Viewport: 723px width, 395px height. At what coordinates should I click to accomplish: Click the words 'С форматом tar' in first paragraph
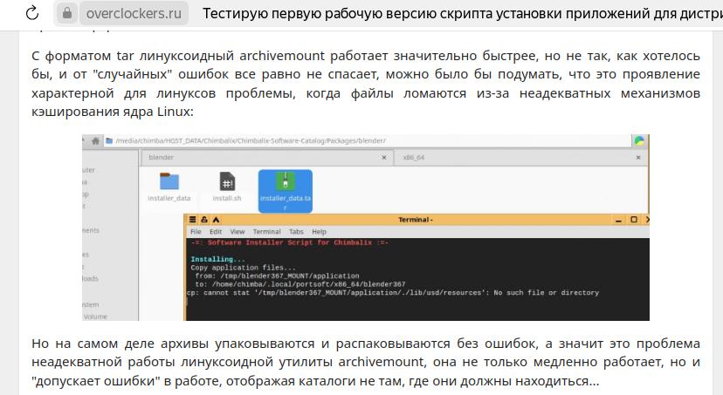83,56
